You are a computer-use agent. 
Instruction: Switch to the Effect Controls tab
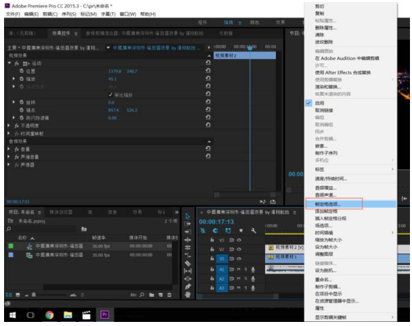tap(64, 33)
